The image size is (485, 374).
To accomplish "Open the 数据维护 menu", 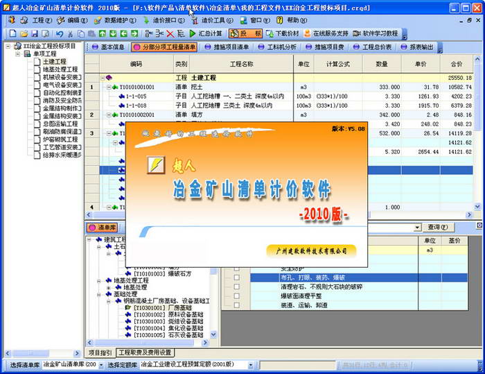I will coord(120,20).
